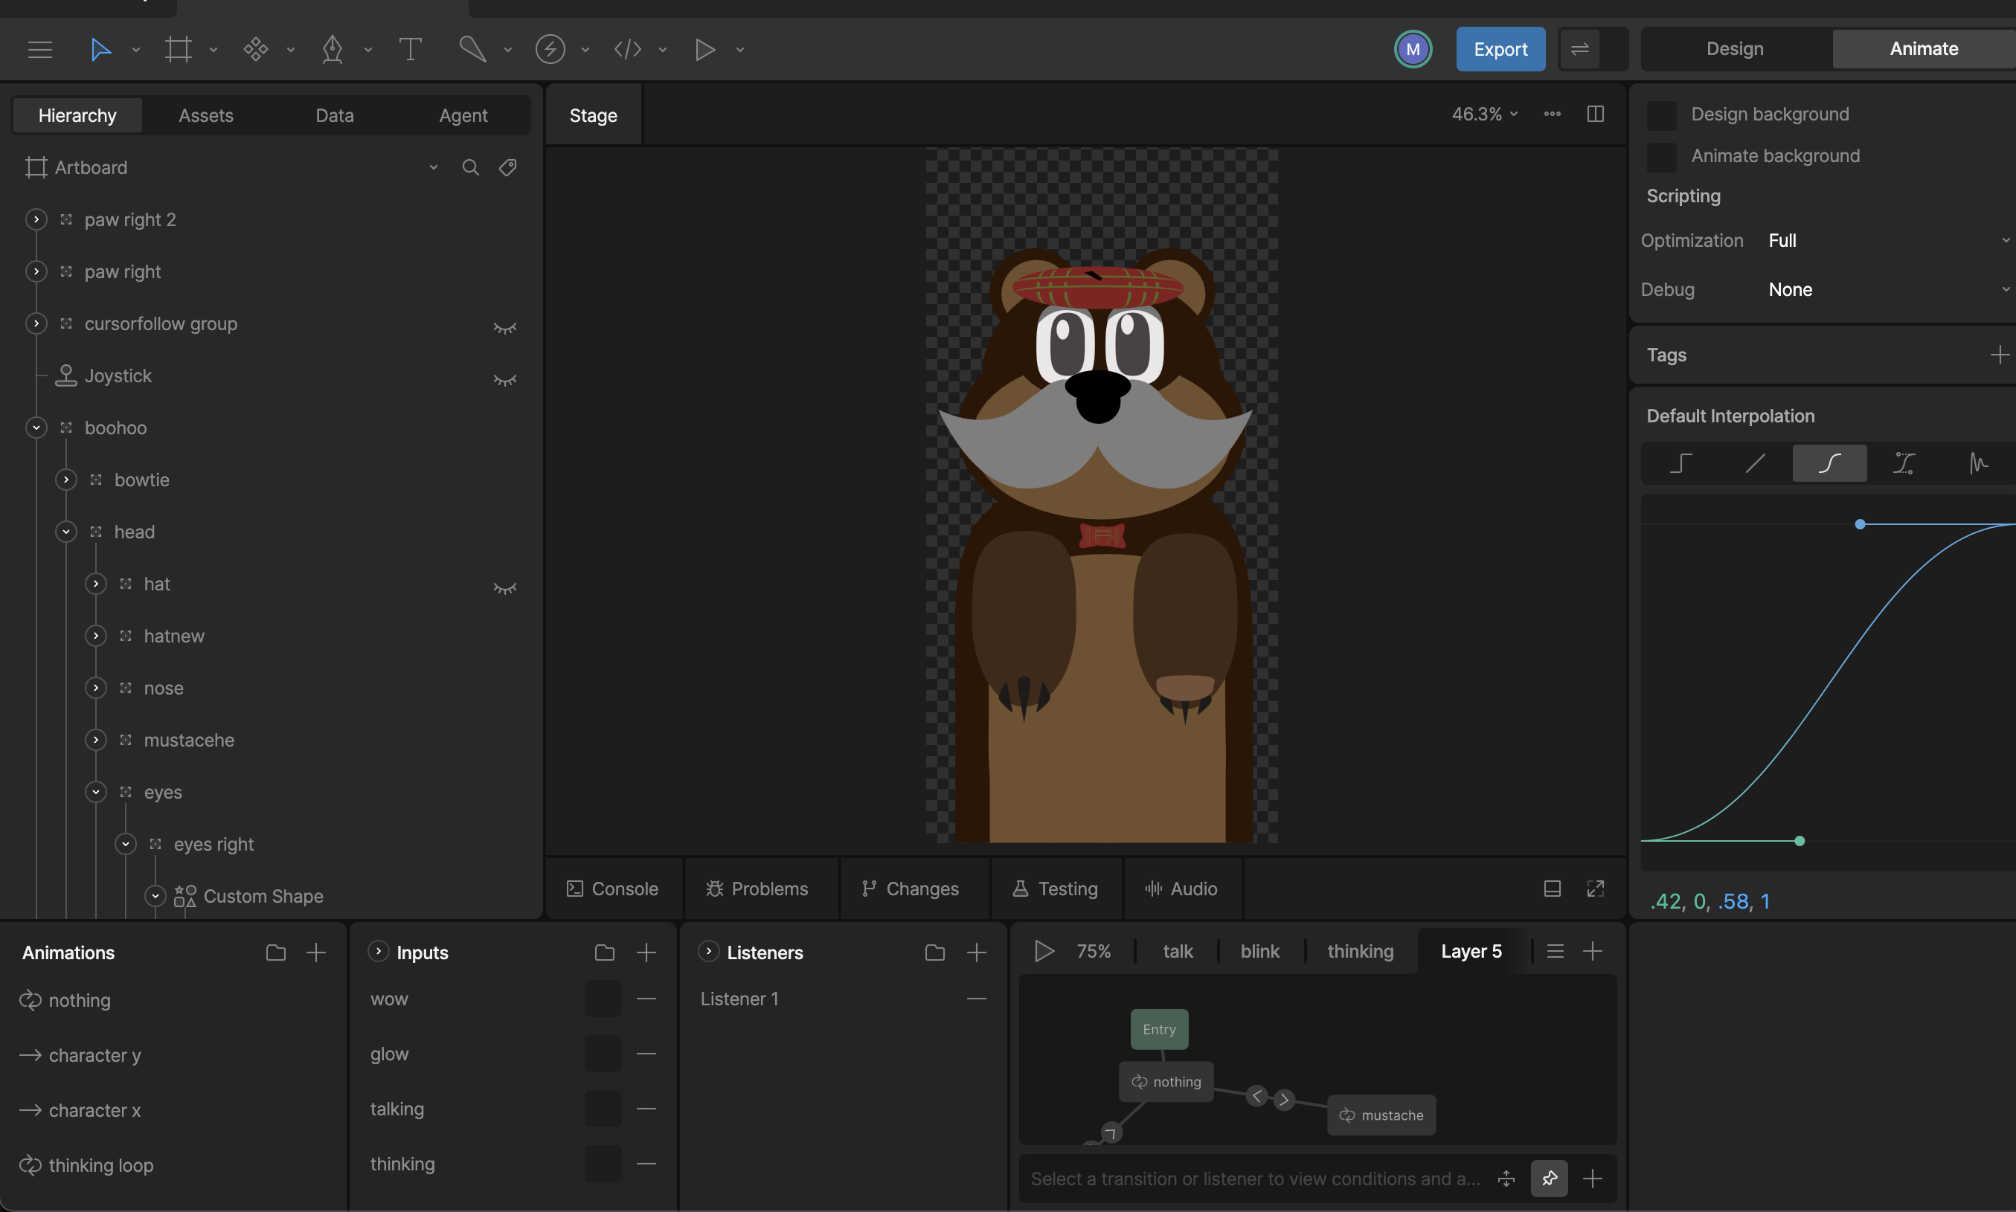Select the mustache state node
Image resolution: width=2016 pixels, height=1212 pixels.
click(x=1381, y=1115)
